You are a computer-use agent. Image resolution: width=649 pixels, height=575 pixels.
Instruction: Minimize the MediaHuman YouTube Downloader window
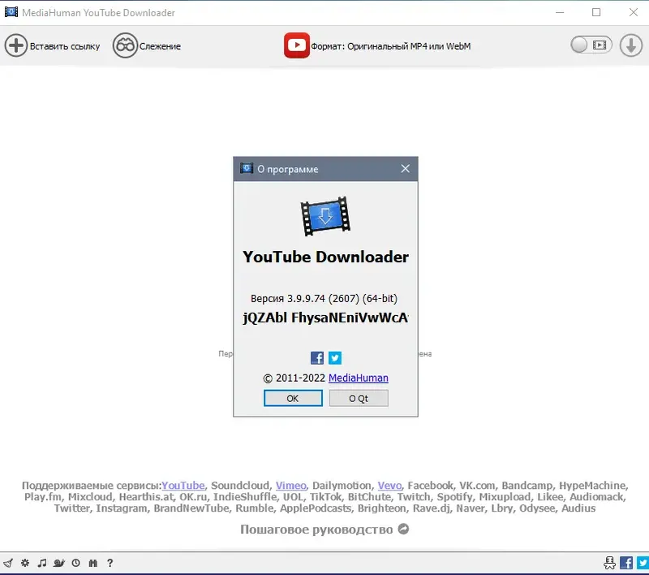(560, 12)
